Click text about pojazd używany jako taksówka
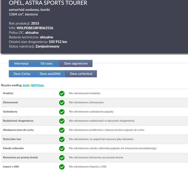Viewport: 188px width, 171px height. pos(101,139)
